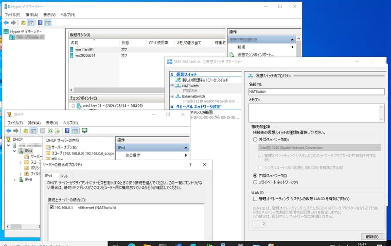Select 新しい仮想ネットワーク スイッチ item
The height and width of the screenshot is (246, 391).
(205, 80)
